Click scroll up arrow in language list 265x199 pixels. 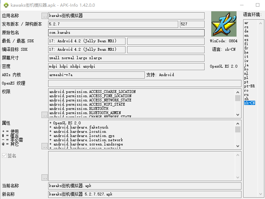pos(260,23)
